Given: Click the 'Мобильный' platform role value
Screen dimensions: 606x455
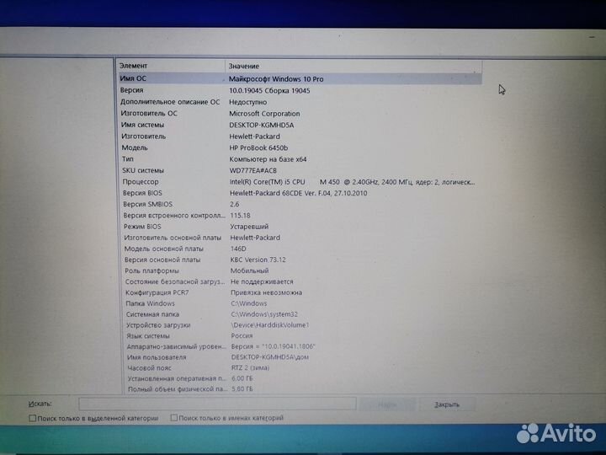Looking at the screenshot, I should [249, 270].
